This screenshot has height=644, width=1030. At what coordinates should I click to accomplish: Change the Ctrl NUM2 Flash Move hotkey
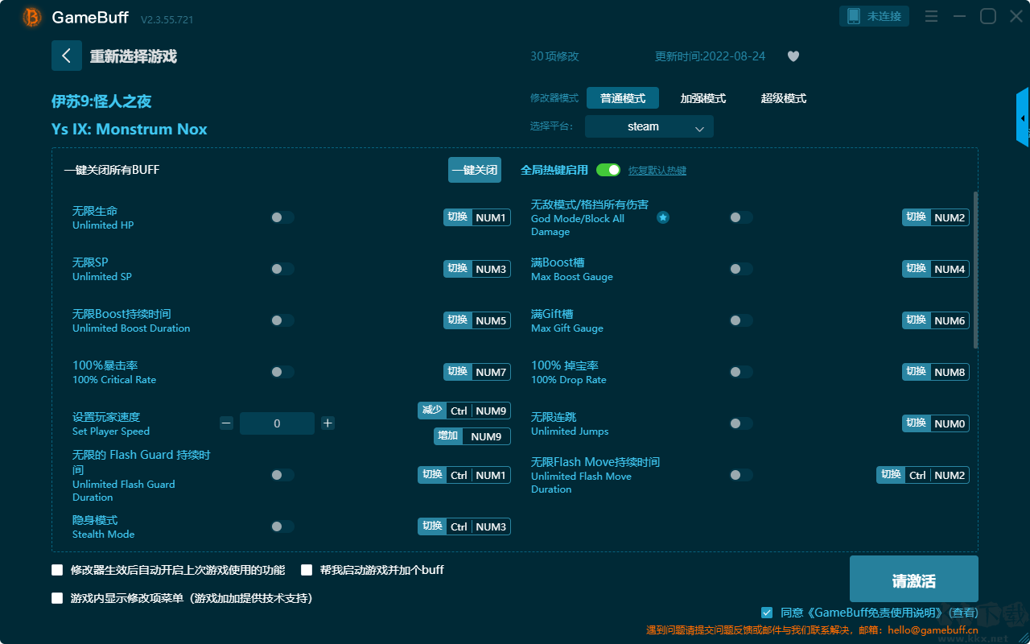pyautogui.click(x=923, y=475)
